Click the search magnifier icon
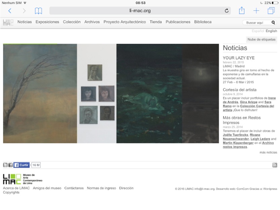Screen dimensions: 280x210 (x=273, y=22)
